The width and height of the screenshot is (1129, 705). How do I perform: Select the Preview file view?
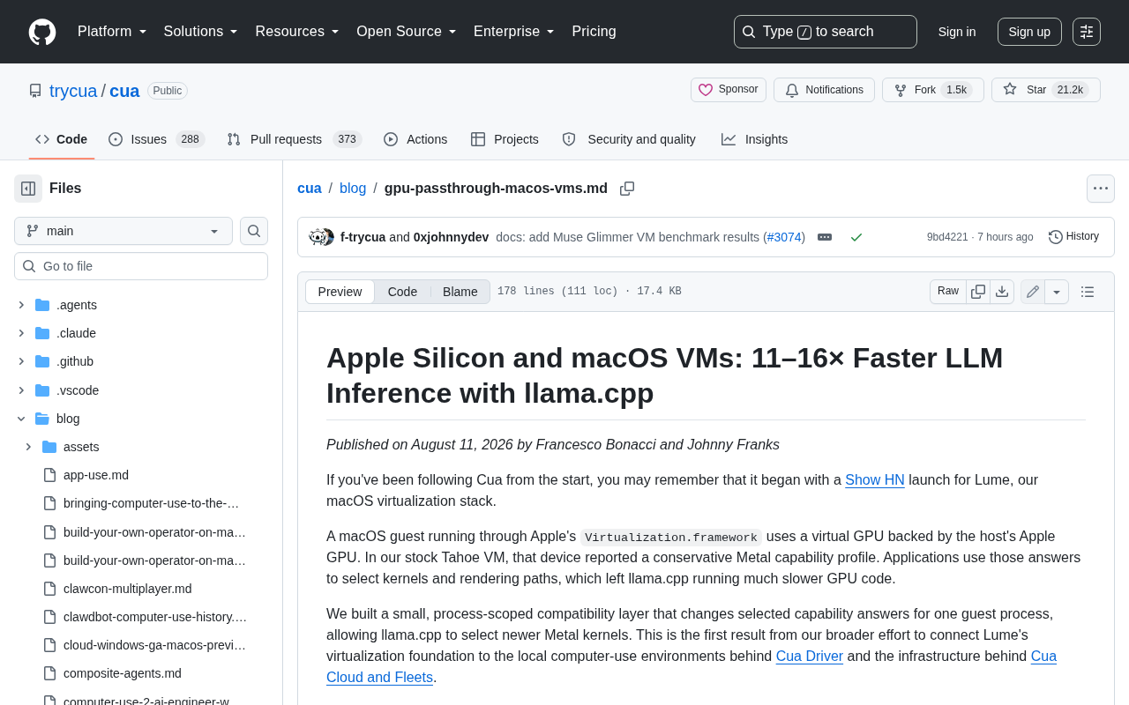click(340, 292)
